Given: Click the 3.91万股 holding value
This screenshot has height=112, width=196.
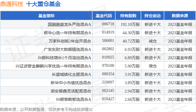Looking at the screenshot, I should [x=132, y=74].
